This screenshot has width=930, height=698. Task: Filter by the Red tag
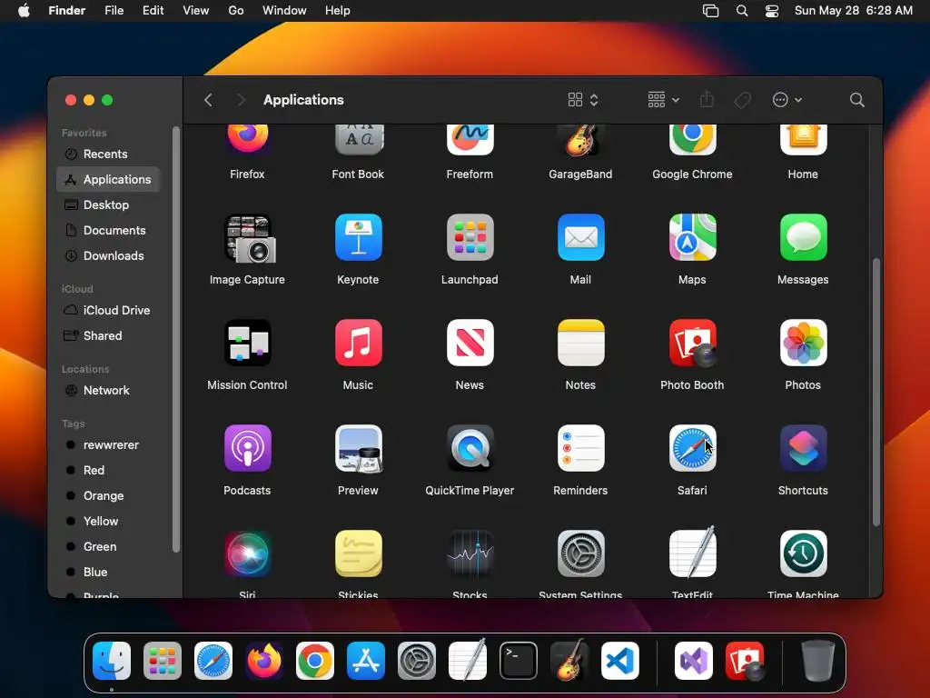coord(108,471)
